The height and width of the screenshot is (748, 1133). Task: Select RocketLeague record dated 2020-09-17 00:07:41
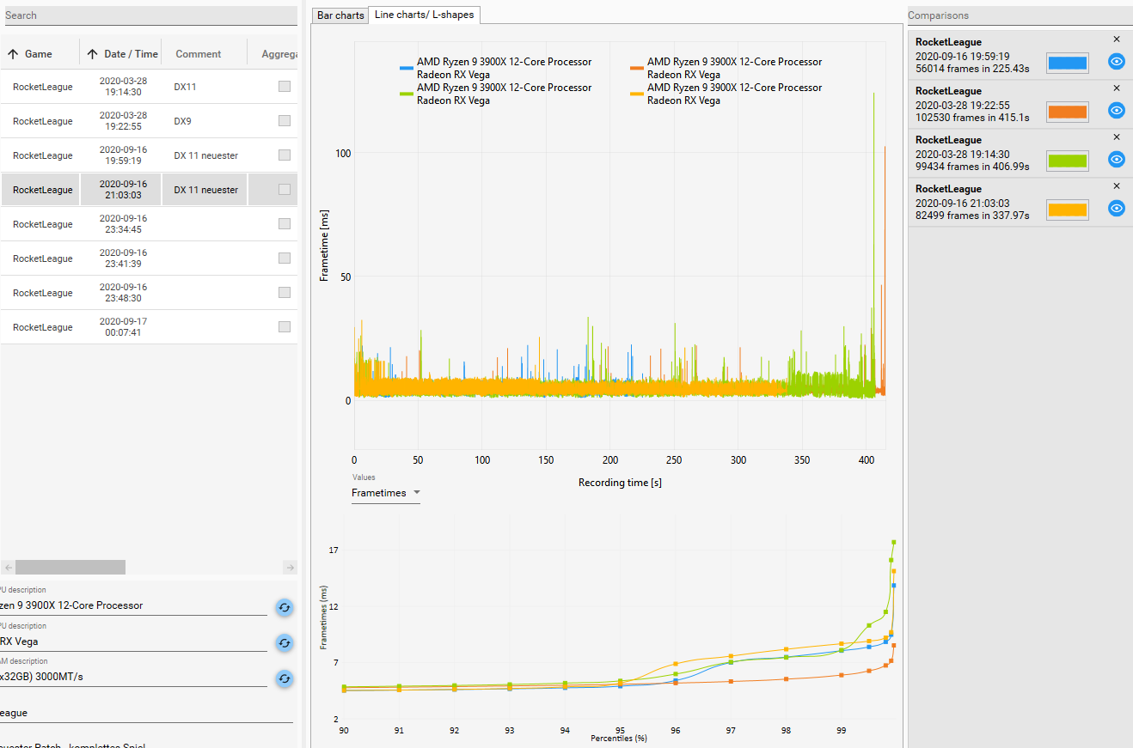pyautogui.click(x=149, y=327)
